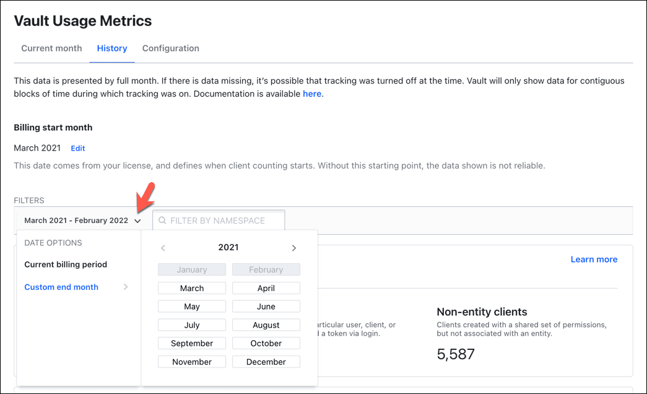Select Custom end month option
The height and width of the screenshot is (394, 647).
61,287
